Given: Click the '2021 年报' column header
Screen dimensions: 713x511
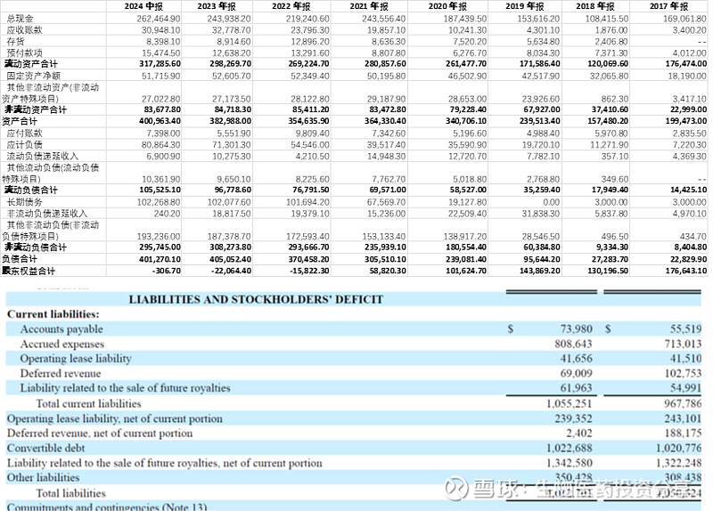Looking at the screenshot, I should point(369,6).
